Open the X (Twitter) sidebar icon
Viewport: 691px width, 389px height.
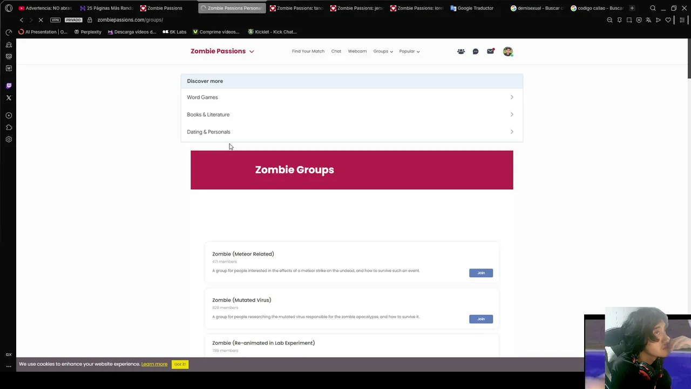tap(9, 98)
